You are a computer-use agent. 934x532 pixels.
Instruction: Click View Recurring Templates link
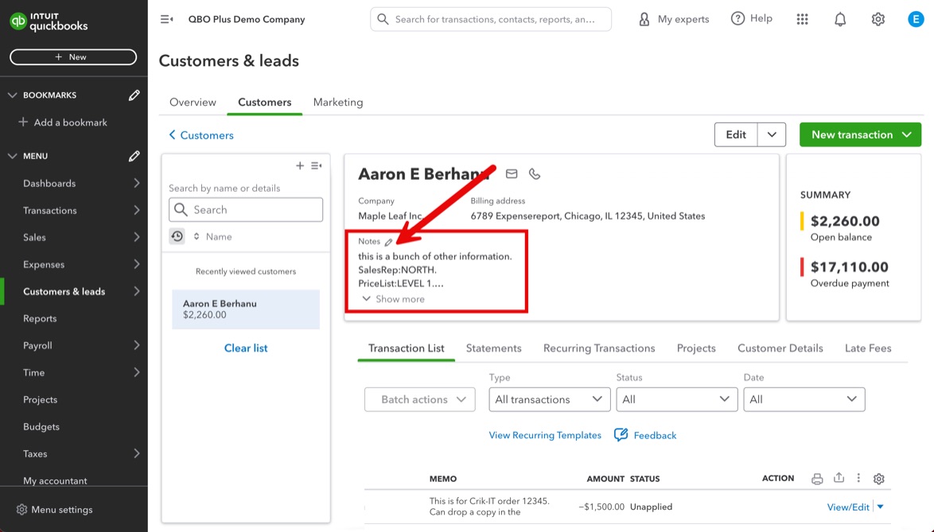tap(545, 435)
